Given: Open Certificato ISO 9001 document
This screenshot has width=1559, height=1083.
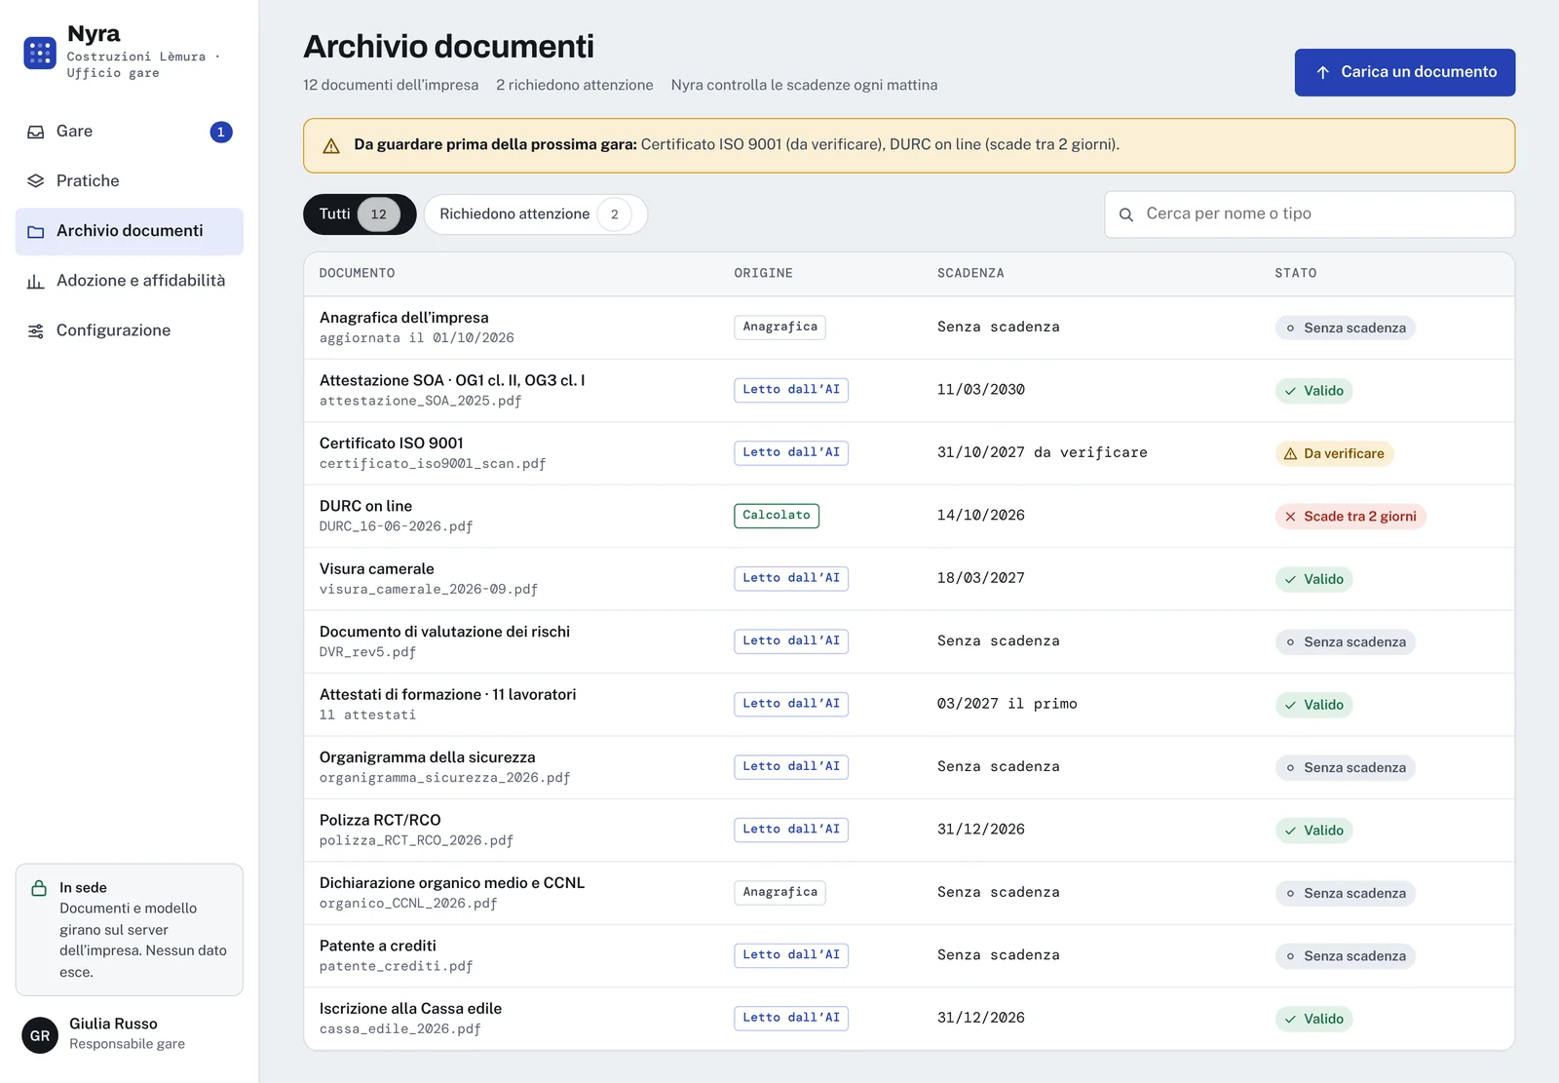Looking at the screenshot, I should [x=909, y=453].
